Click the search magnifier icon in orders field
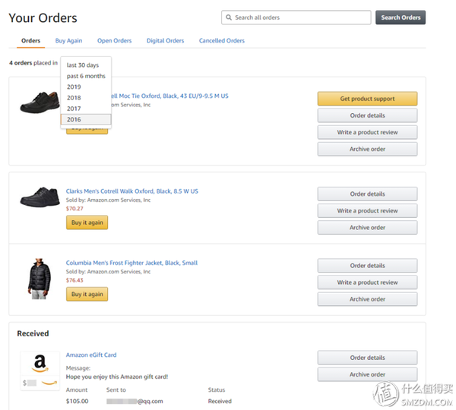This screenshot has width=456, height=410. [x=229, y=17]
